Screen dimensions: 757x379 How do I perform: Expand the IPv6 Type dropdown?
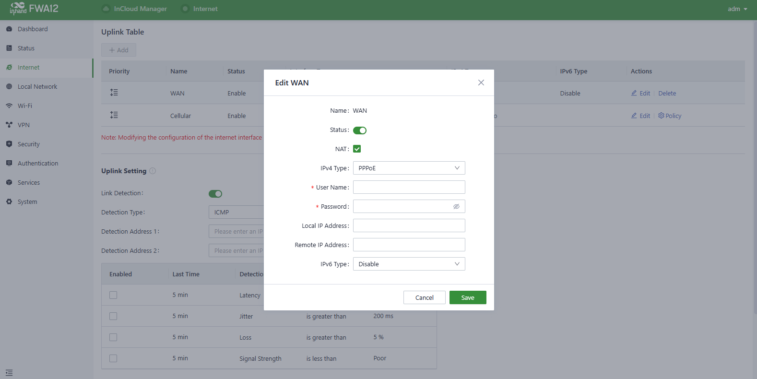click(409, 264)
